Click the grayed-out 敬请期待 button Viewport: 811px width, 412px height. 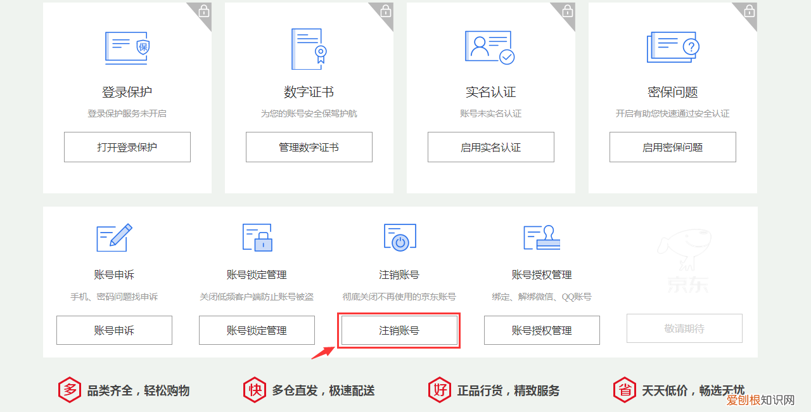tap(684, 328)
